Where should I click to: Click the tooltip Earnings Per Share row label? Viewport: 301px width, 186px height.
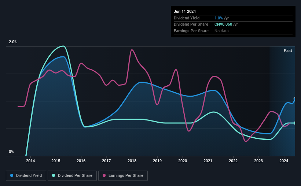[x=191, y=31]
